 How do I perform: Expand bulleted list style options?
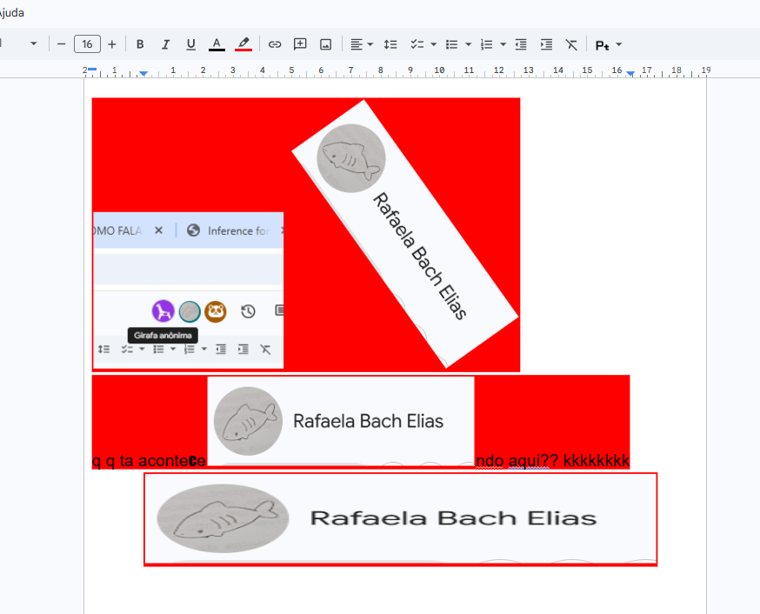[x=468, y=44]
